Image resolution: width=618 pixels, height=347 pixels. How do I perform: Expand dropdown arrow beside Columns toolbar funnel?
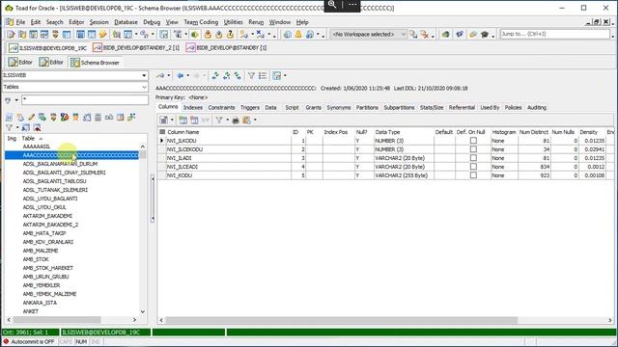click(228, 120)
